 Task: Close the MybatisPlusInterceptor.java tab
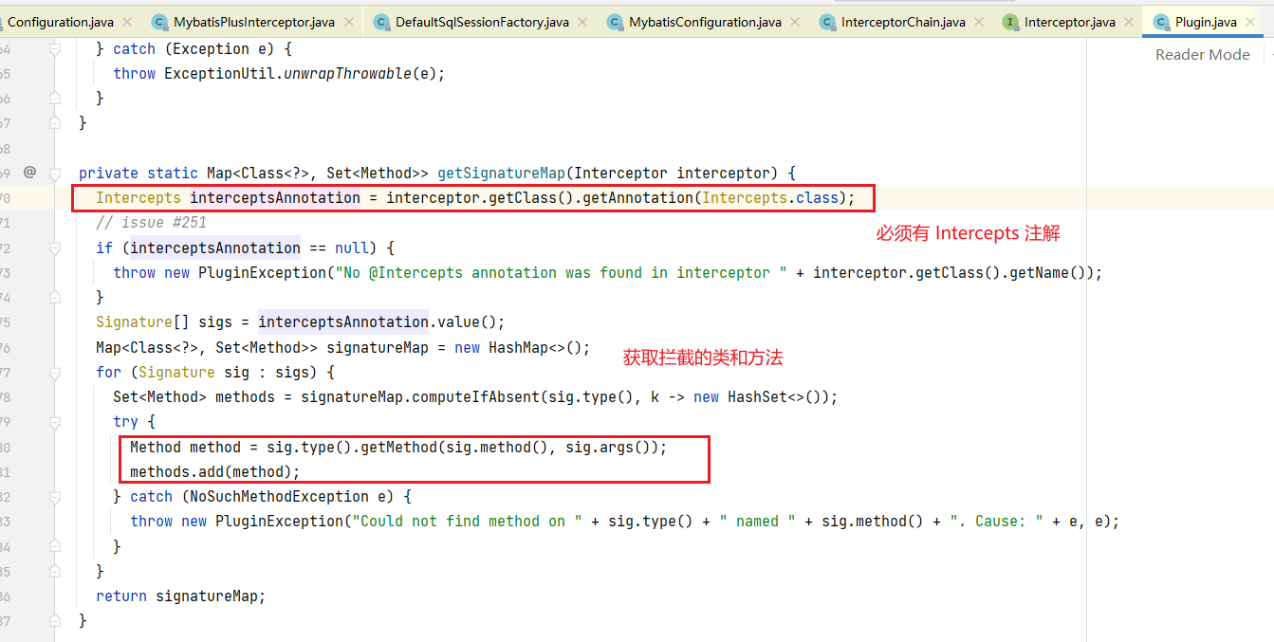(349, 22)
